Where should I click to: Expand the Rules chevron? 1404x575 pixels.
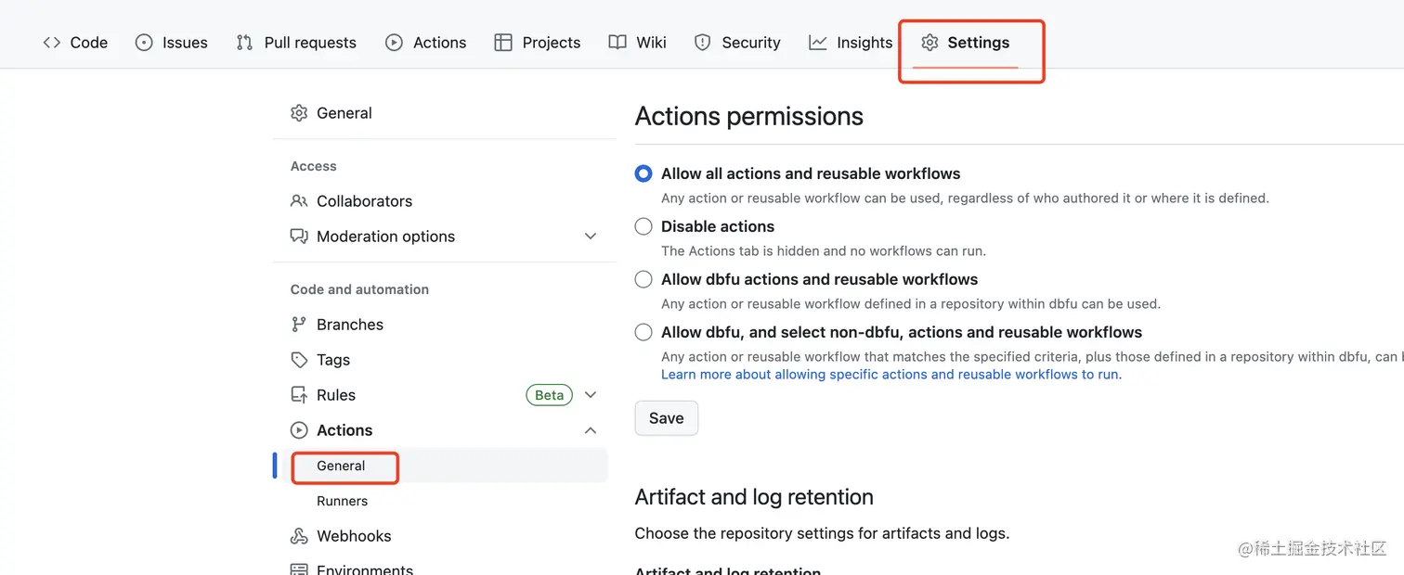(x=590, y=395)
